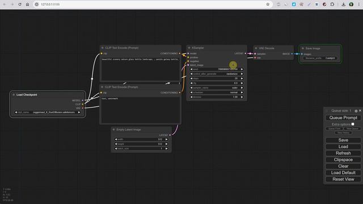Open the Chrome extensions puzzle icon
The height and width of the screenshot is (204, 363).
pyautogui.click(x=332, y=5)
